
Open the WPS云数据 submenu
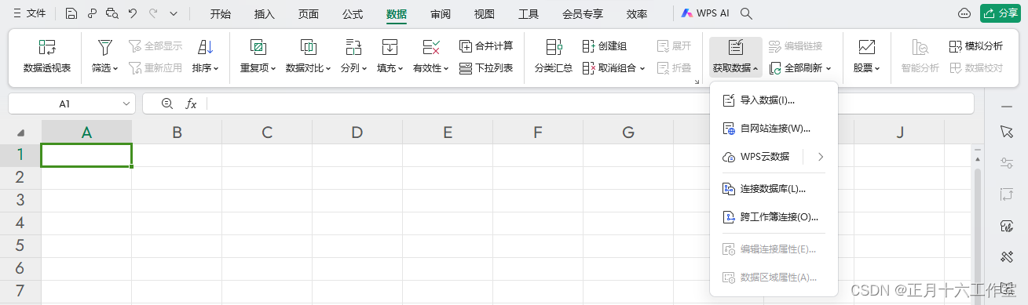(x=758, y=157)
